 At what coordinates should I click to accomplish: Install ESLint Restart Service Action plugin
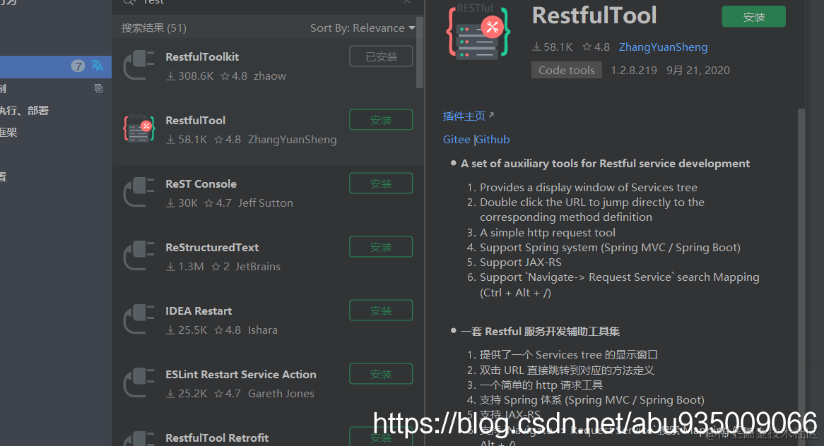point(381,373)
